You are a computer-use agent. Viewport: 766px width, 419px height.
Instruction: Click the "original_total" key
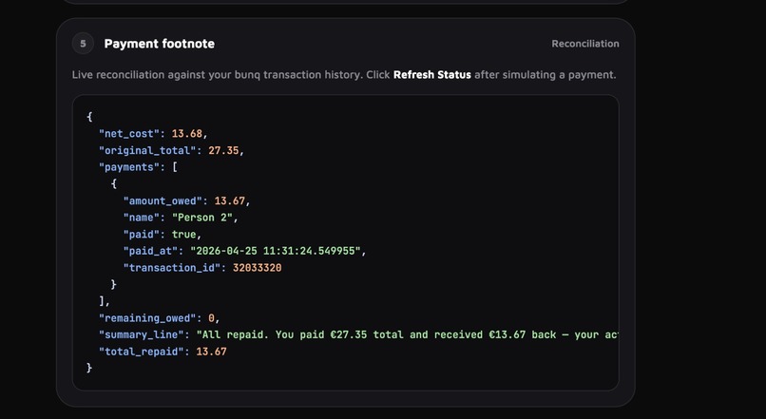click(147, 150)
